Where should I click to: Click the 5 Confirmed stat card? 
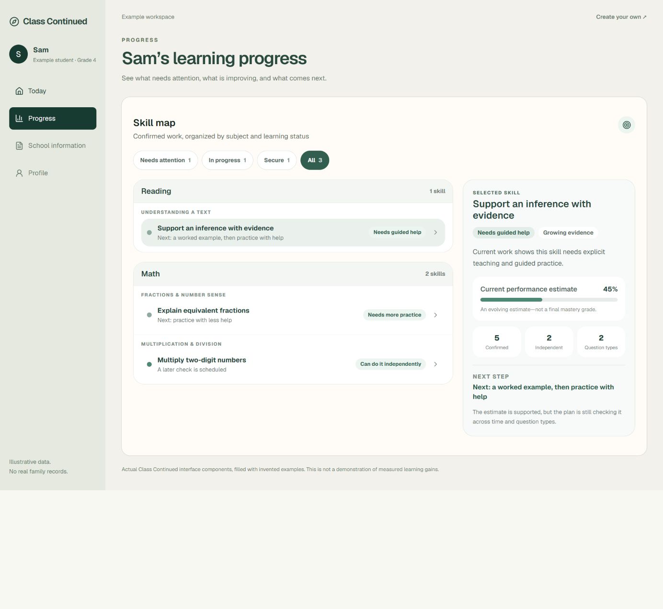point(497,342)
